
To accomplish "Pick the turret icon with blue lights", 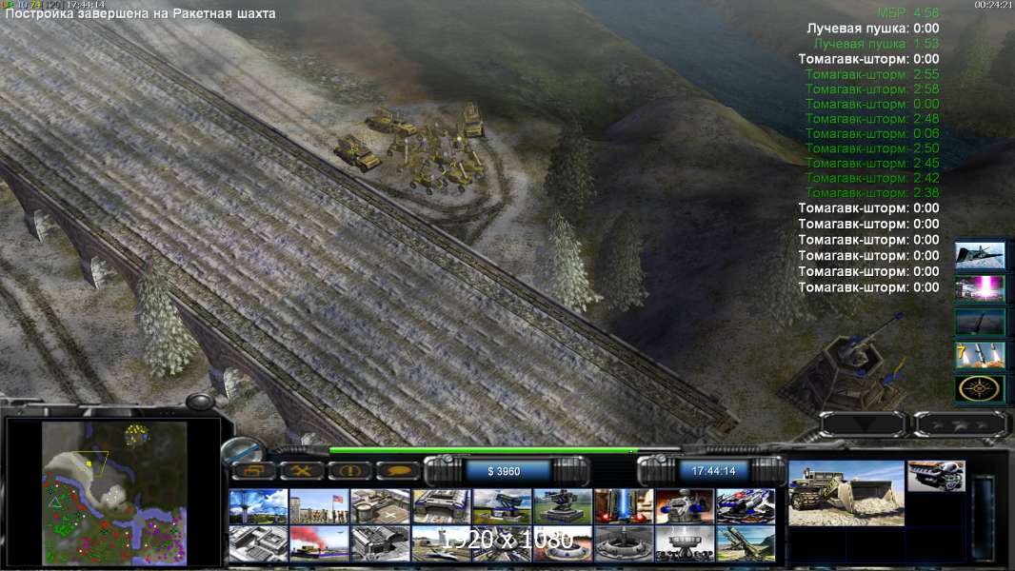I will [685, 506].
